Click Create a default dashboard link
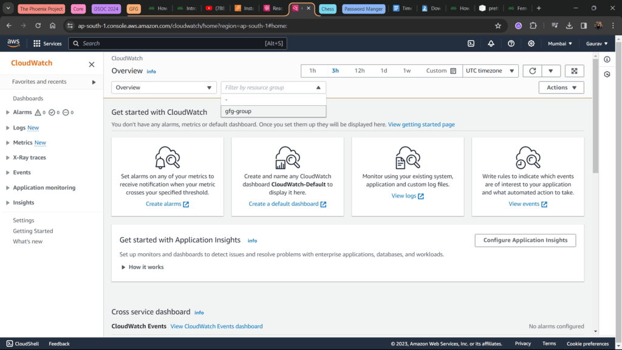The width and height of the screenshot is (622, 350). point(287,204)
